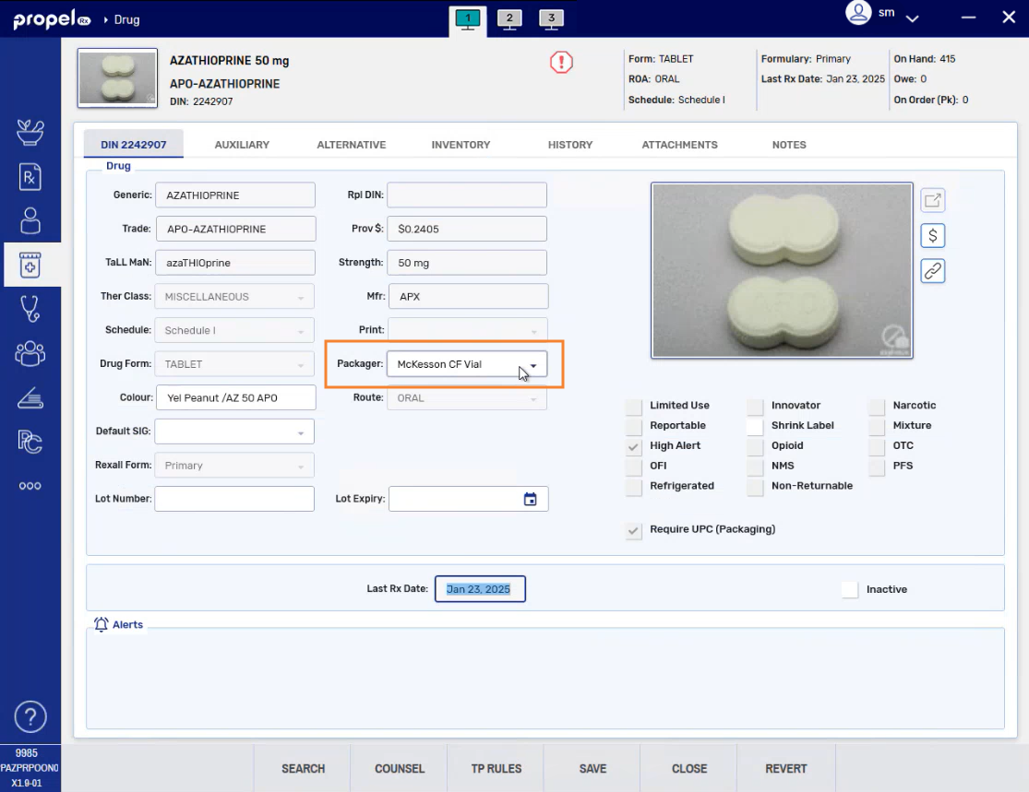Select the patient profile icon in sidebar
The image size is (1029, 792).
(x=30, y=220)
